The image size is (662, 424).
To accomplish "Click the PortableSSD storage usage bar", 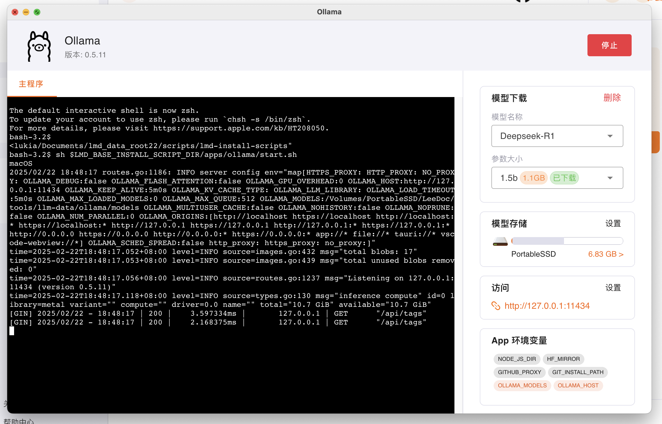I will pos(567,241).
